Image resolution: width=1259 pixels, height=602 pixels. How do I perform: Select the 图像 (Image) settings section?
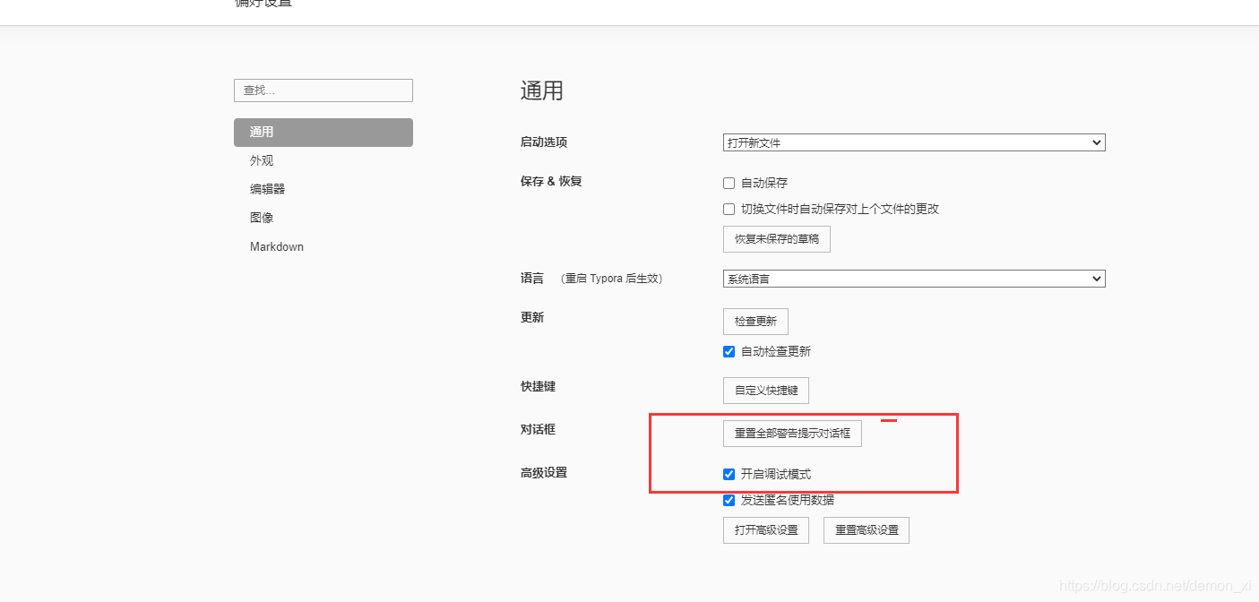tap(262, 217)
